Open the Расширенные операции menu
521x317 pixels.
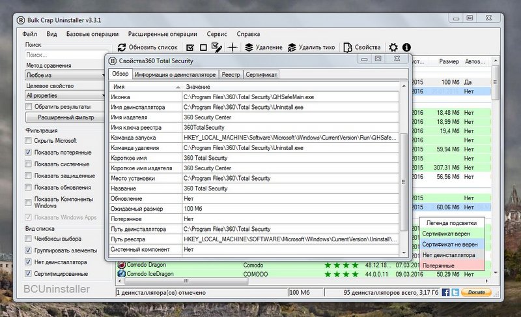162,34
